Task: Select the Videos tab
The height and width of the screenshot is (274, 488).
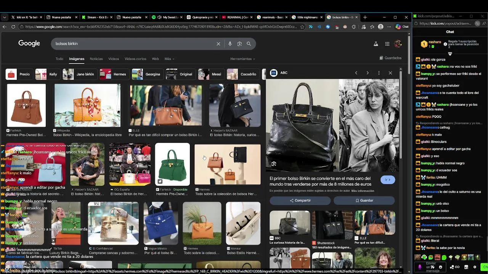Action: [x=114, y=59]
